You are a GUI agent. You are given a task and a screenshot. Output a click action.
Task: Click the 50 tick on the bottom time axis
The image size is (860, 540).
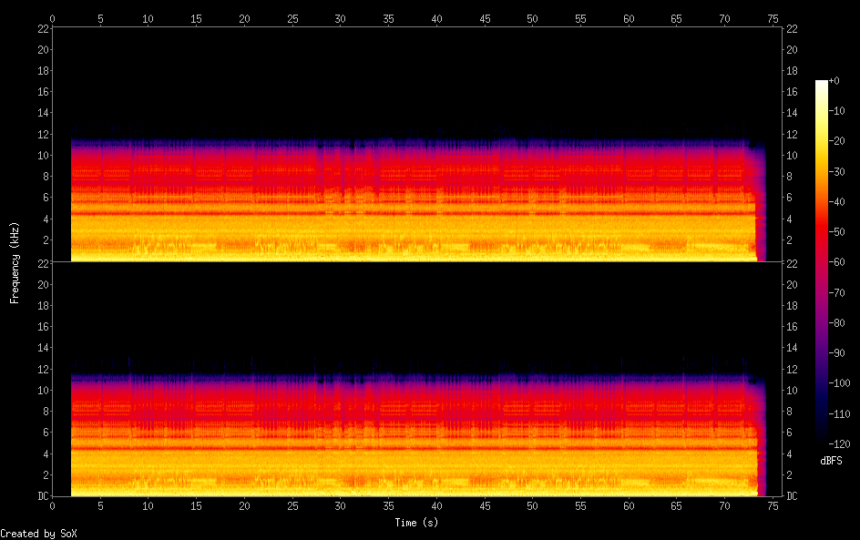point(533,505)
